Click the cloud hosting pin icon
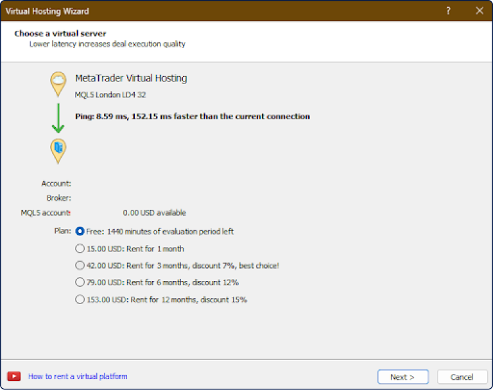 pyautogui.click(x=58, y=84)
